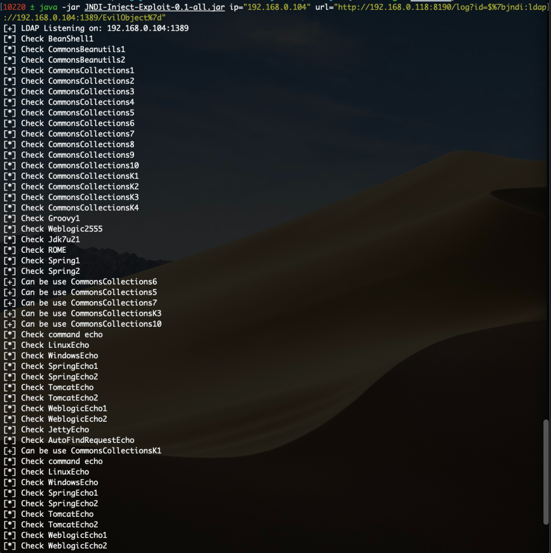Viewport: 551px width, 553px height.
Task: Click the word java in the command
Action: [48, 7]
